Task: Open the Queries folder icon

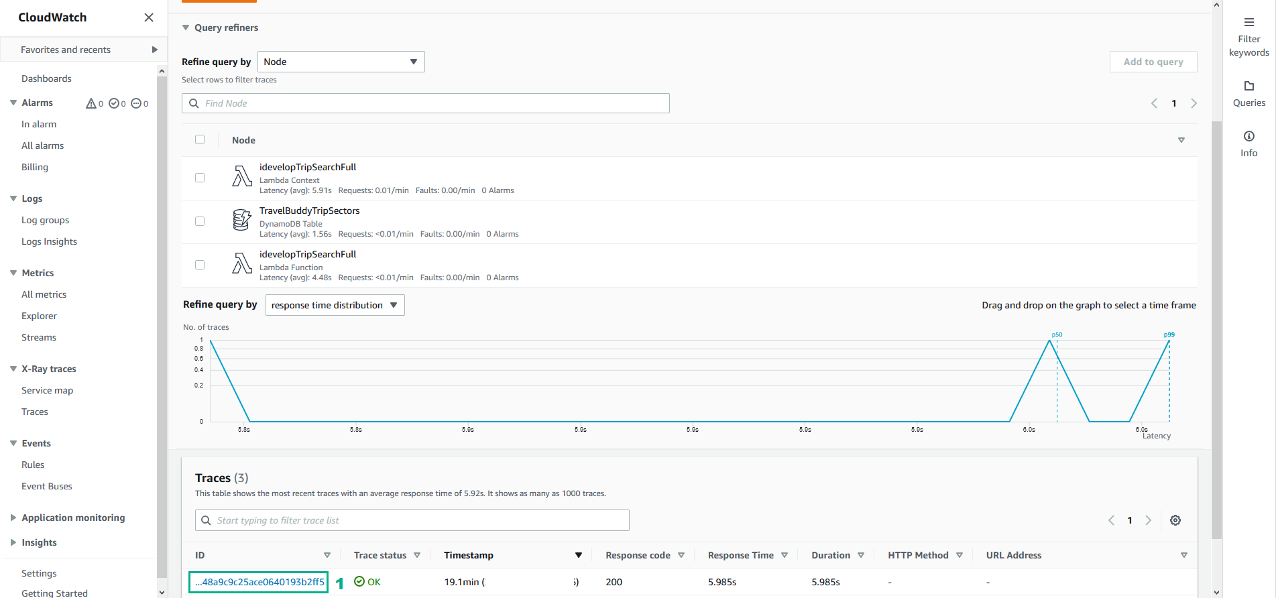Action: (x=1249, y=86)
